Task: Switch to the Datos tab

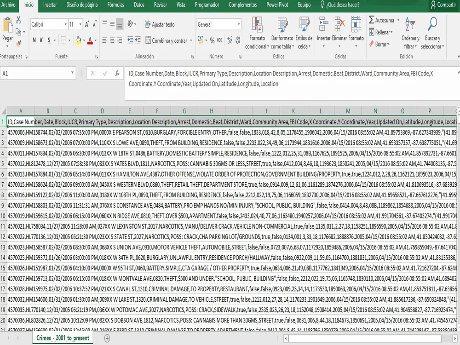Action: point(139,5)
